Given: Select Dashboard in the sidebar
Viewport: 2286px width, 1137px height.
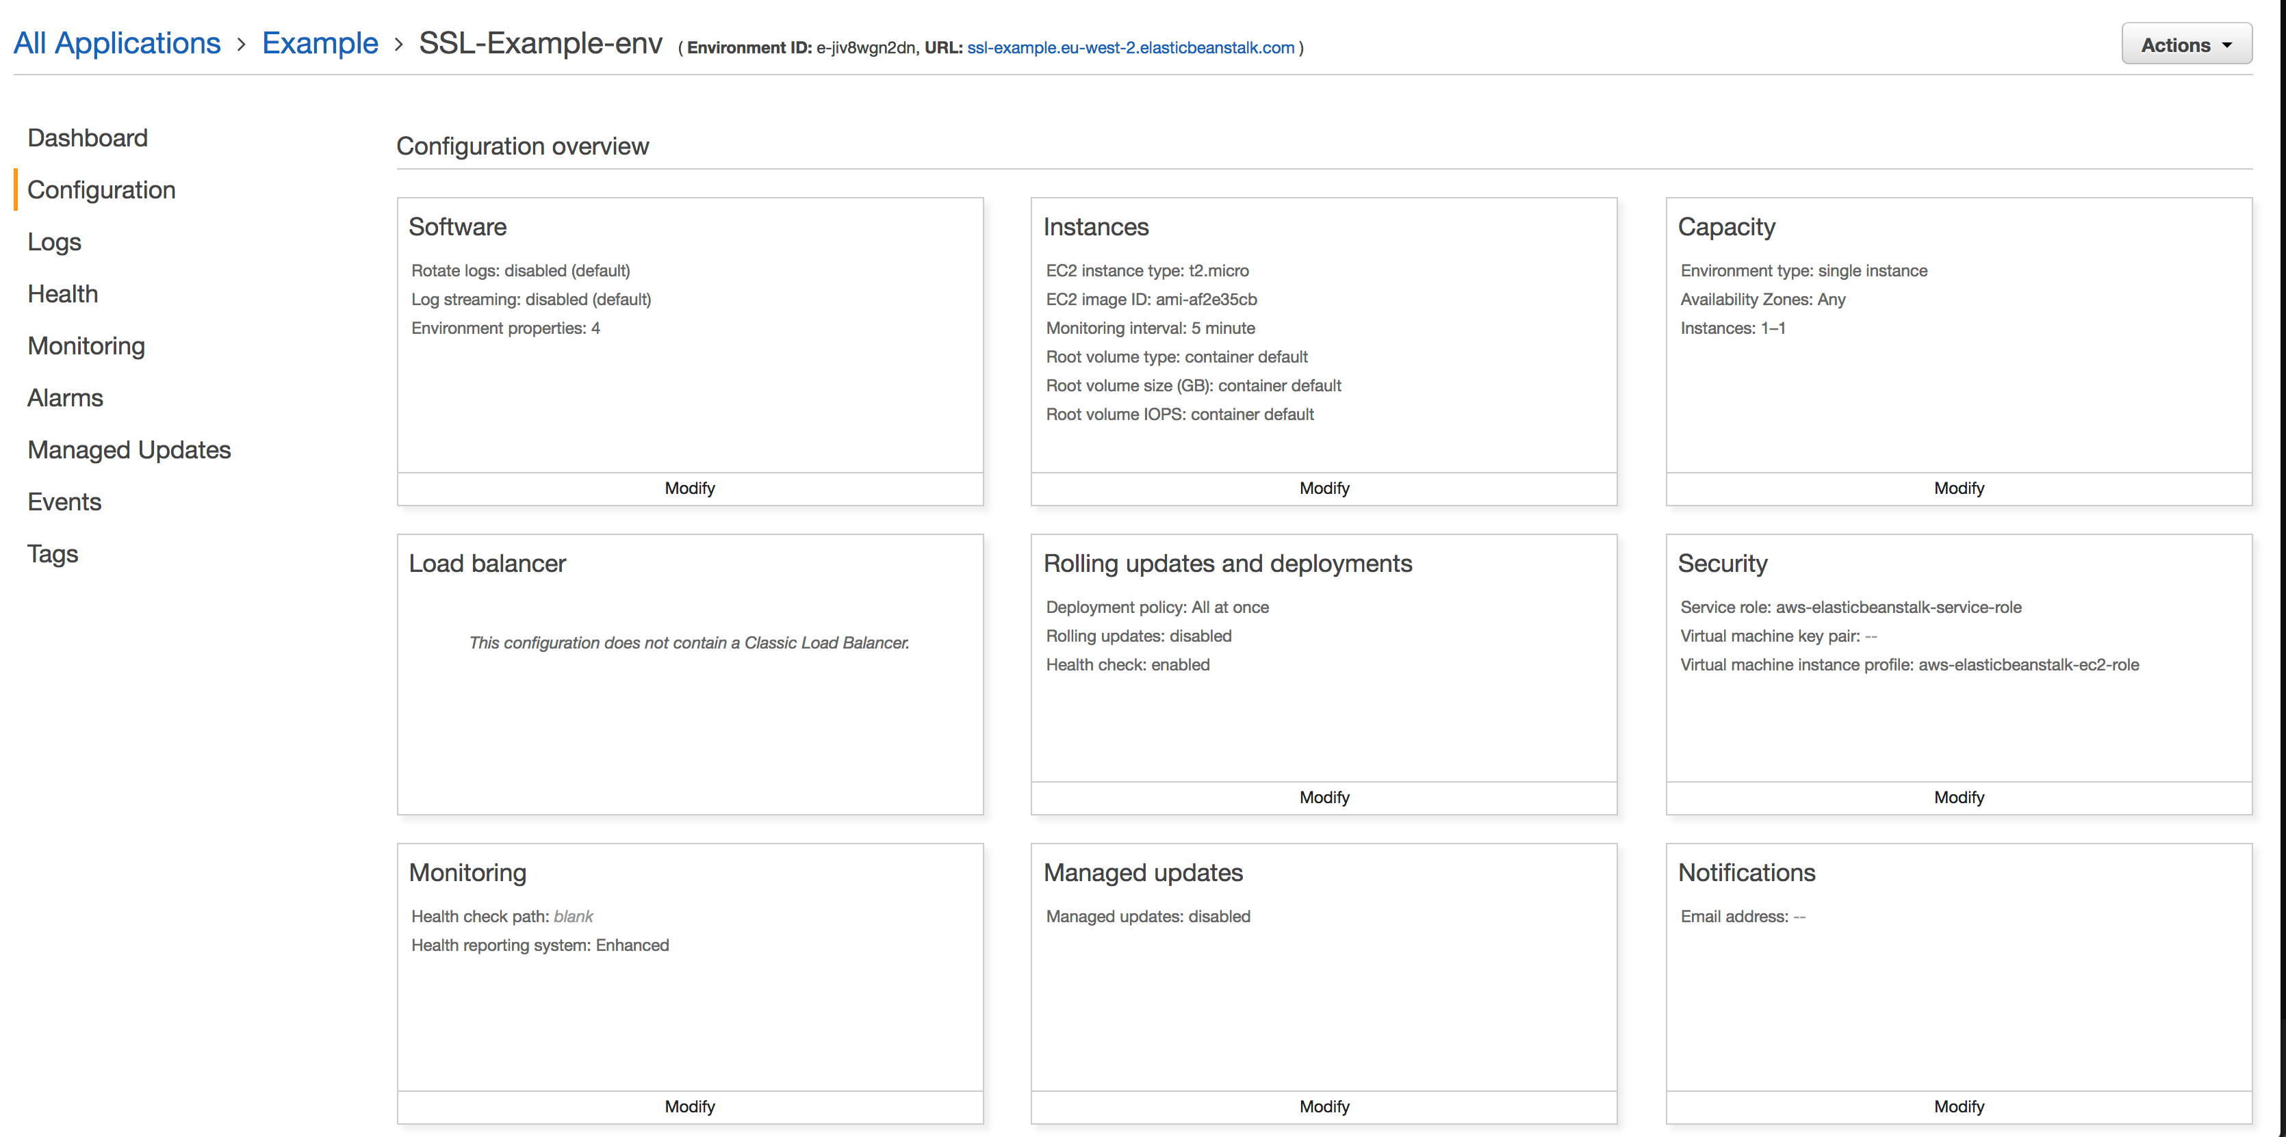Looking at the screenshot, I should (88, 138).
